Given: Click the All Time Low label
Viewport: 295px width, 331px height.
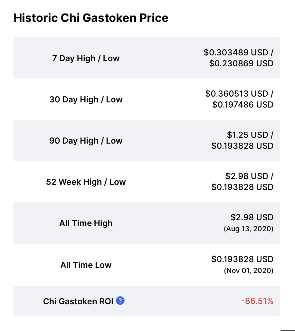Looking at the screenshot, I should tap(86, 265).
